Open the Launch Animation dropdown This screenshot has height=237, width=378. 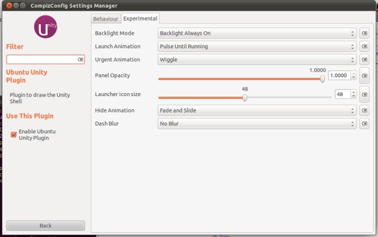pos(257,47)
